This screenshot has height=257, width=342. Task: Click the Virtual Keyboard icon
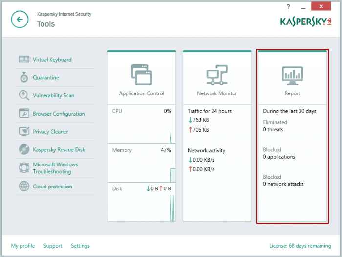pyautogui.click(x=24, y=59)
